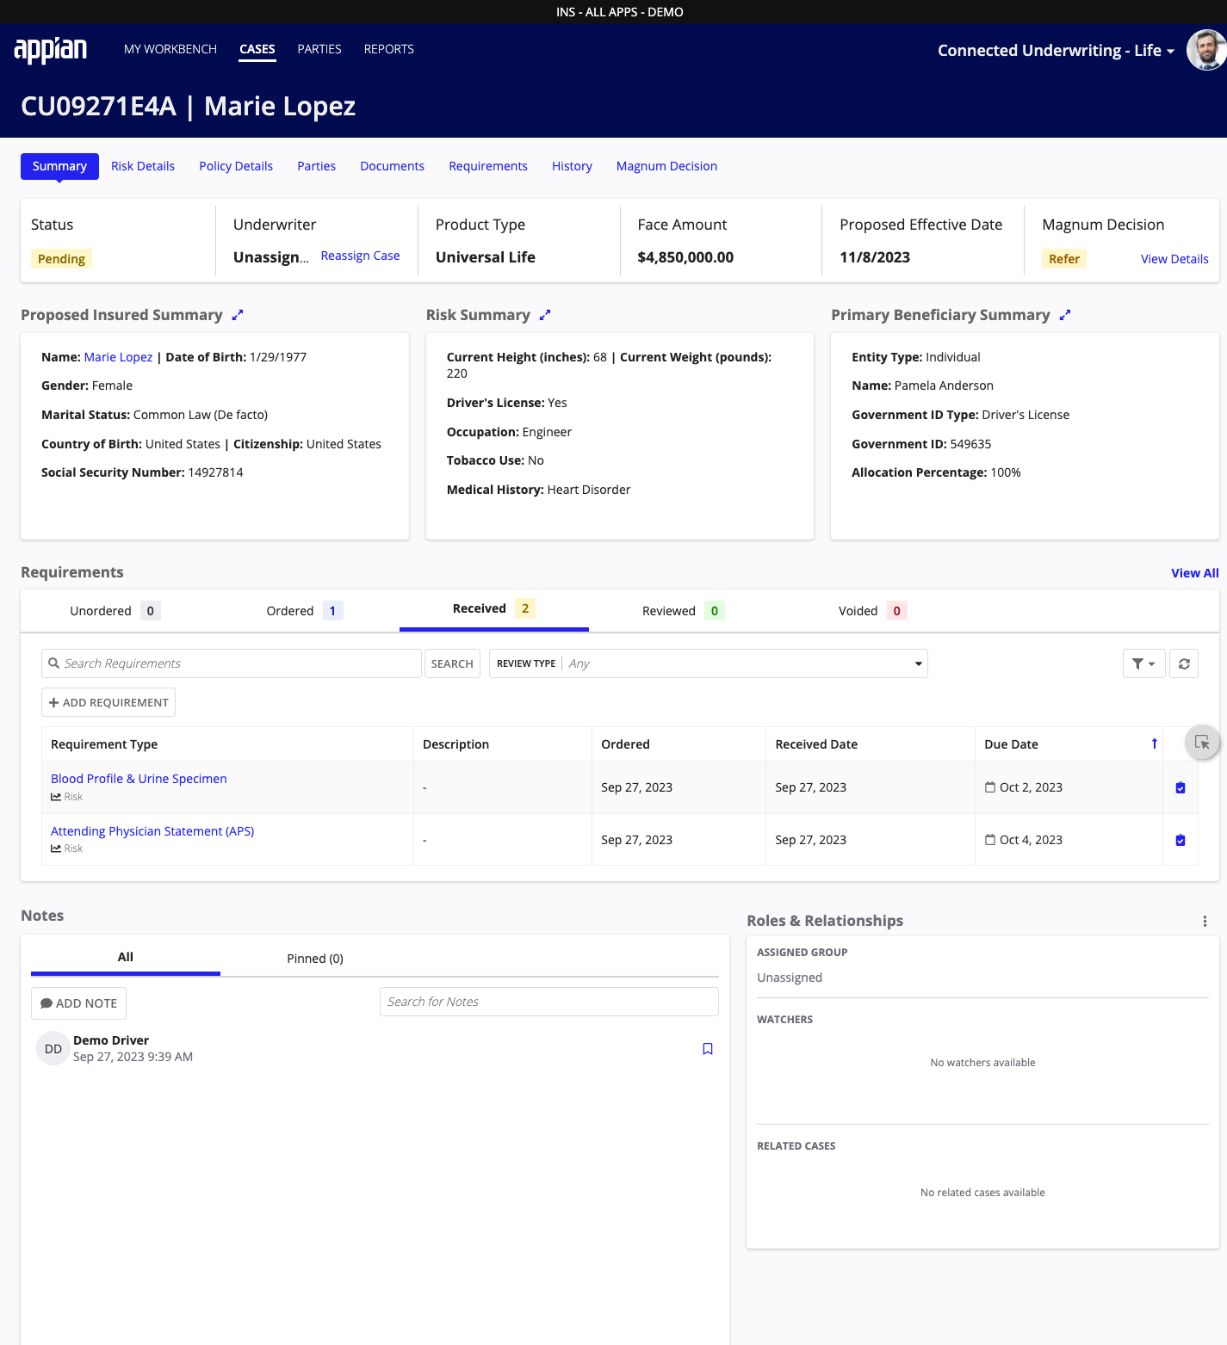Show Voided requirements
The width and height of the screenshot is (1227, 1345).
(x=873, y=611)
